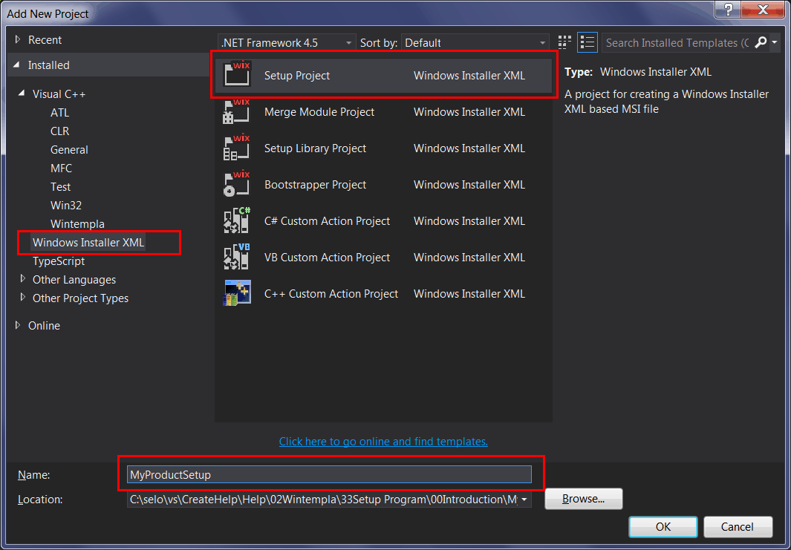Image resolution: width=791 pixels, height=550 pixels.
Task: Click the Search Installed Templates box
Action: [x=677, y=43]
